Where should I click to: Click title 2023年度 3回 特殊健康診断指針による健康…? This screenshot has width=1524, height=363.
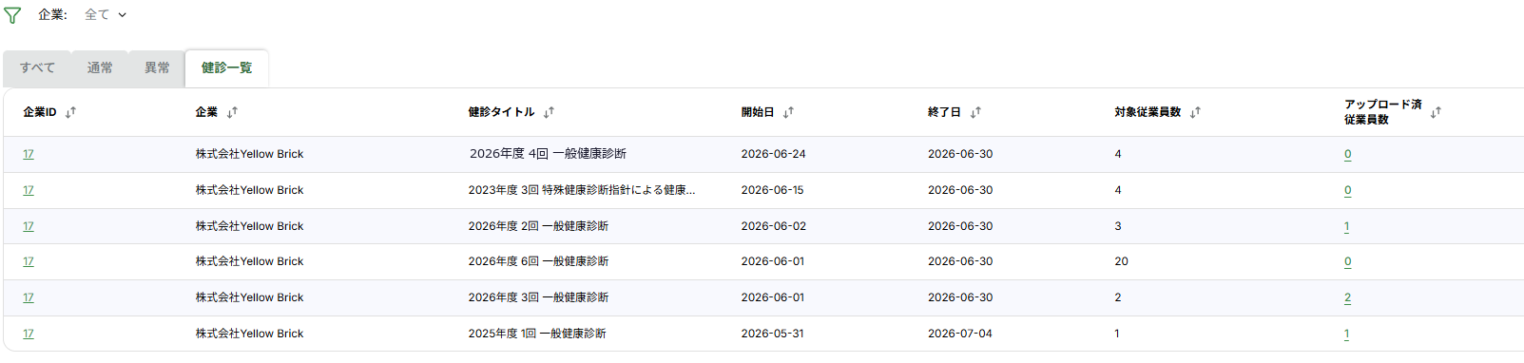coord(582,190)
